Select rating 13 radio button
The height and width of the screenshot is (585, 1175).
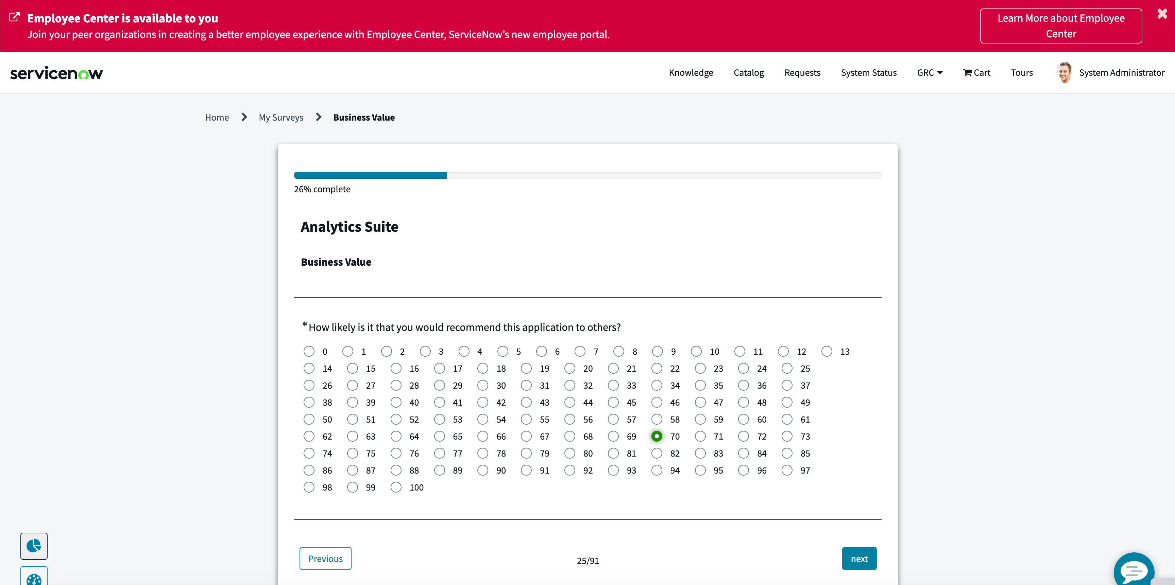pyautogui.click(x=827, y=351)
